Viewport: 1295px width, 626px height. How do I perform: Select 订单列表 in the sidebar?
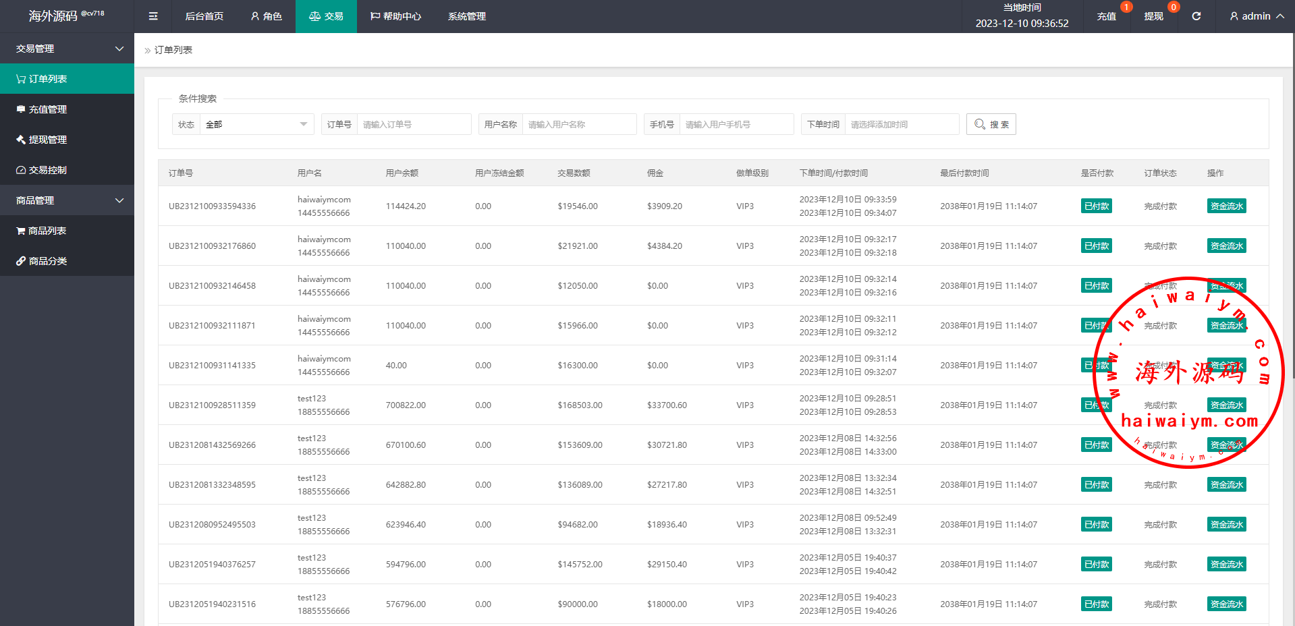[47, 79]
